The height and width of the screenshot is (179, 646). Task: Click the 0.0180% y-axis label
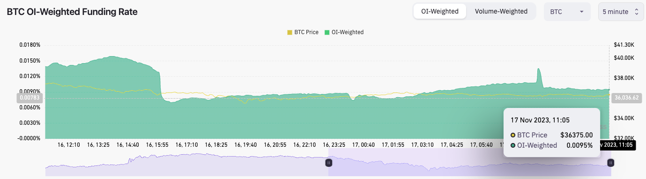coord(30,45)
